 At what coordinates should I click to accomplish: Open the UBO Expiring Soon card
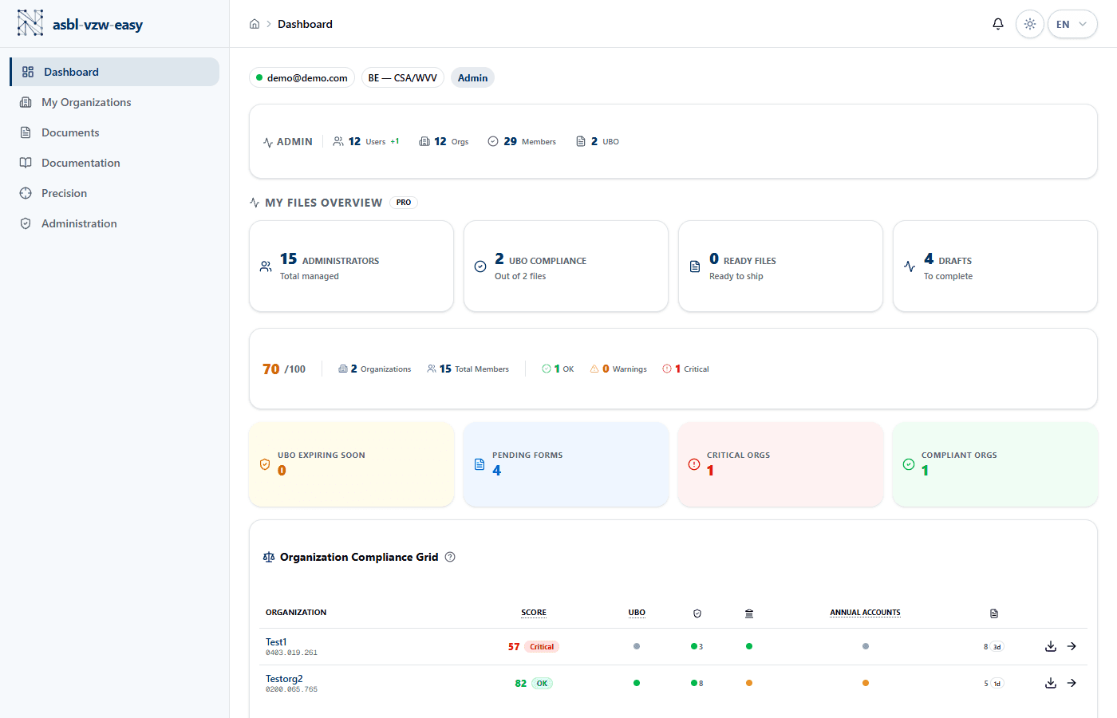tap(352, 464)
